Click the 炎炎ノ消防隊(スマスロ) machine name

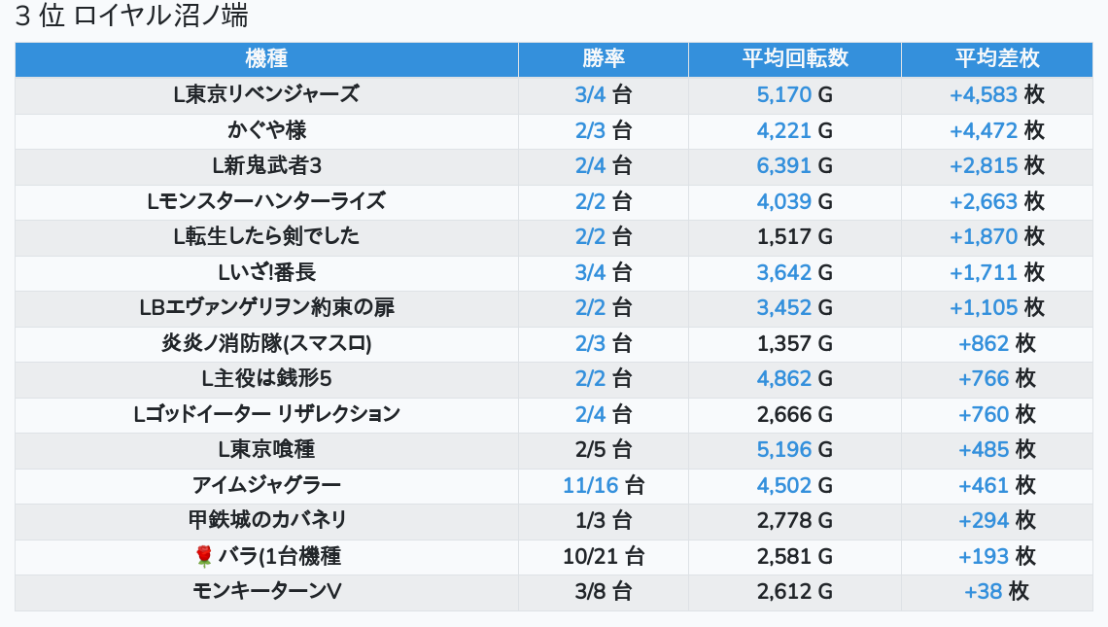(x=266, y=343)
